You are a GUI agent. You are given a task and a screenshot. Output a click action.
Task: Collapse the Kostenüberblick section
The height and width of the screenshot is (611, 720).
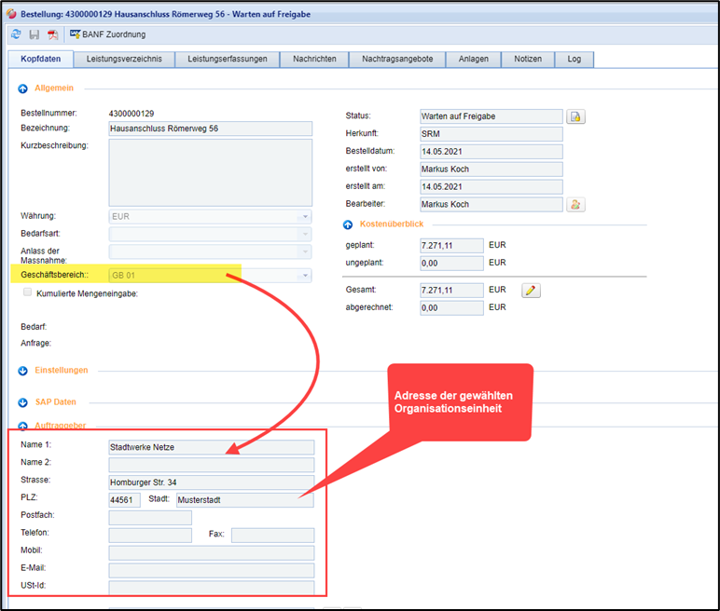(x=348, y=224)
